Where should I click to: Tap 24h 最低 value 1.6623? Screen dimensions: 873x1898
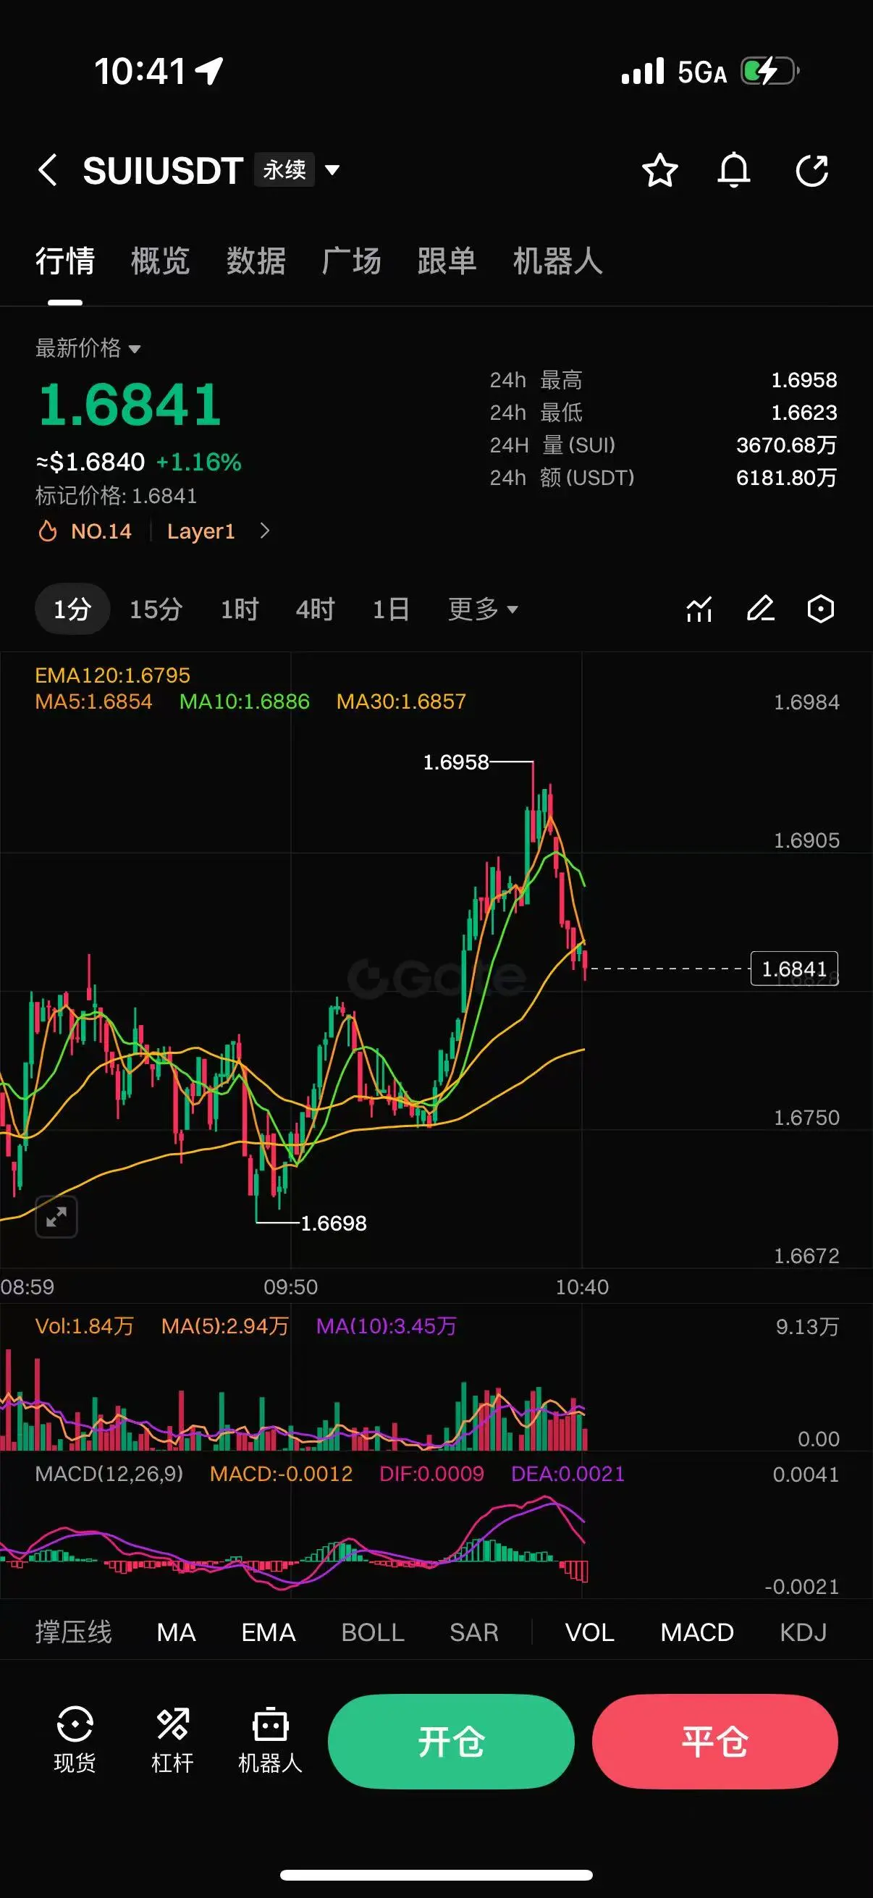pyautogui.click(x=804, y=413)
